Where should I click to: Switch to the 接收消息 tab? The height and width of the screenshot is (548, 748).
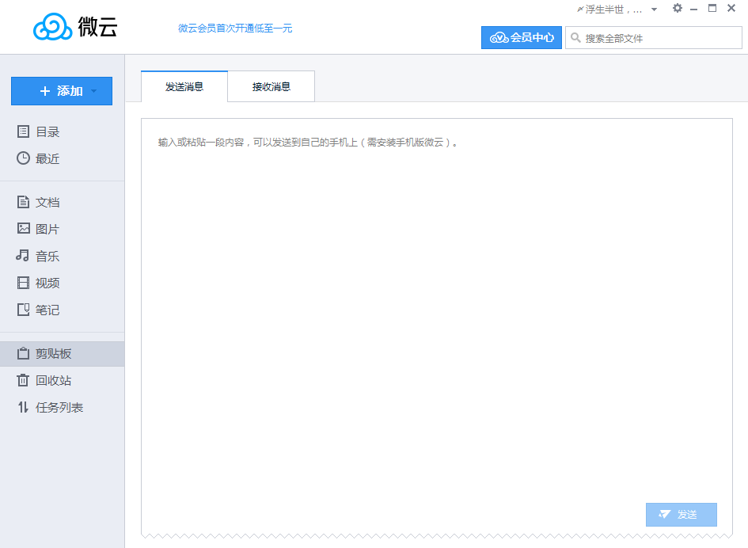271,86
